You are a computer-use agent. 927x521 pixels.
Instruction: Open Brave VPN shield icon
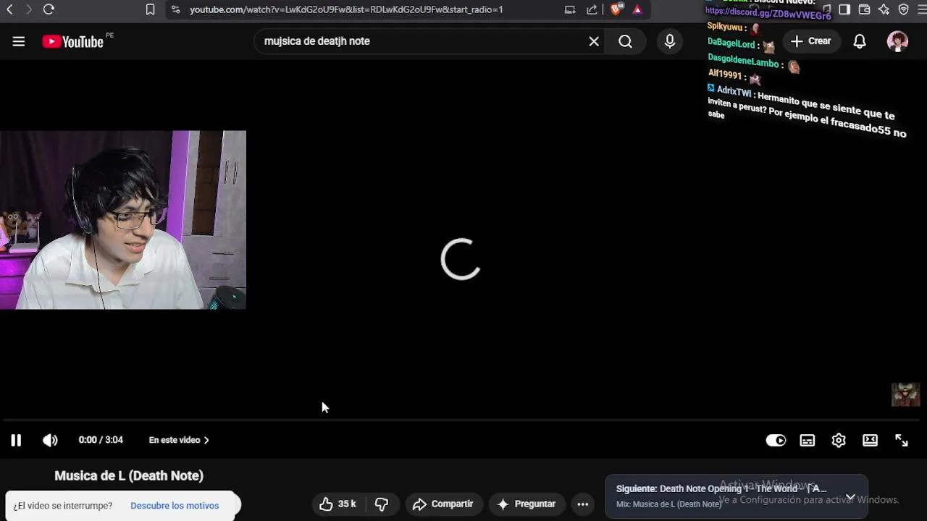[x=903, y=9]
